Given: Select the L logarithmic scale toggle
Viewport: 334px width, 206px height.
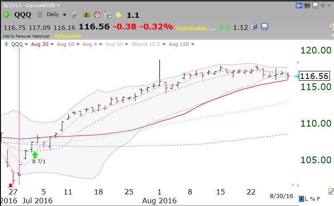Looking at the screenshot, I should tap(306, 199).
